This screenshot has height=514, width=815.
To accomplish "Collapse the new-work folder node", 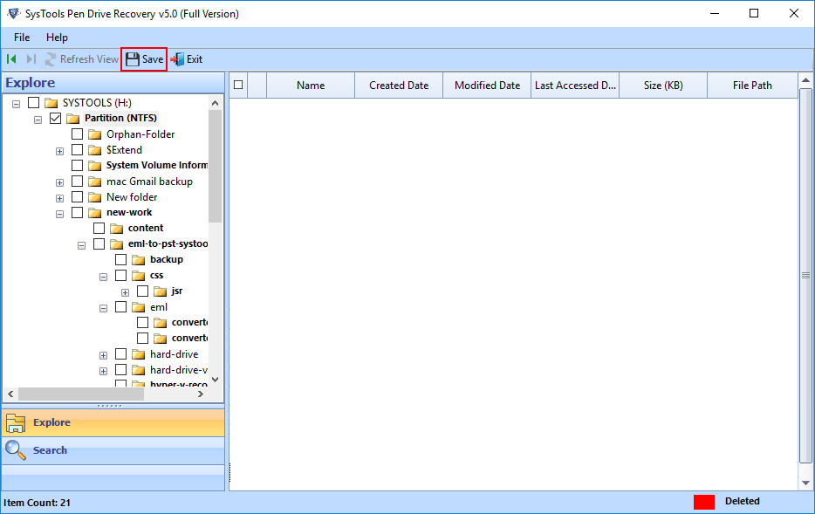I will [x=59, y=212].
